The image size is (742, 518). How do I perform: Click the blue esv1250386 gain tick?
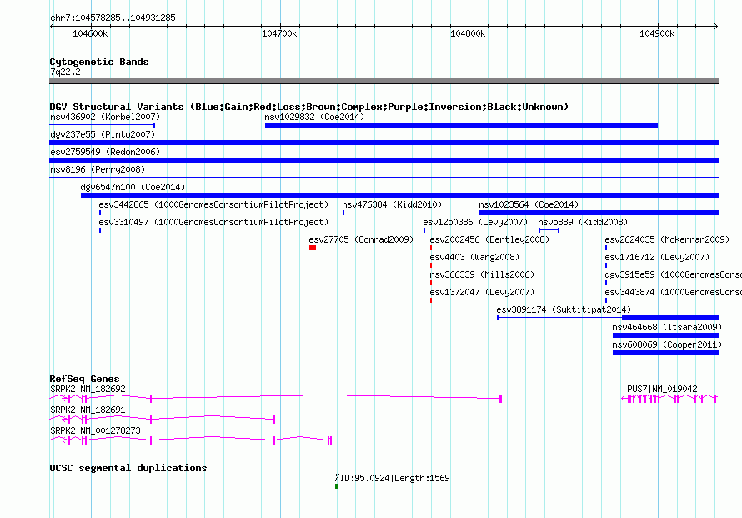coord(424,230)
